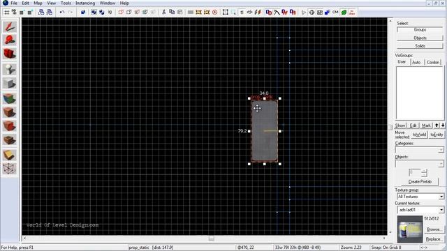Open the Instancing menu
447x251 pixels.
click(x=85, y=3)
